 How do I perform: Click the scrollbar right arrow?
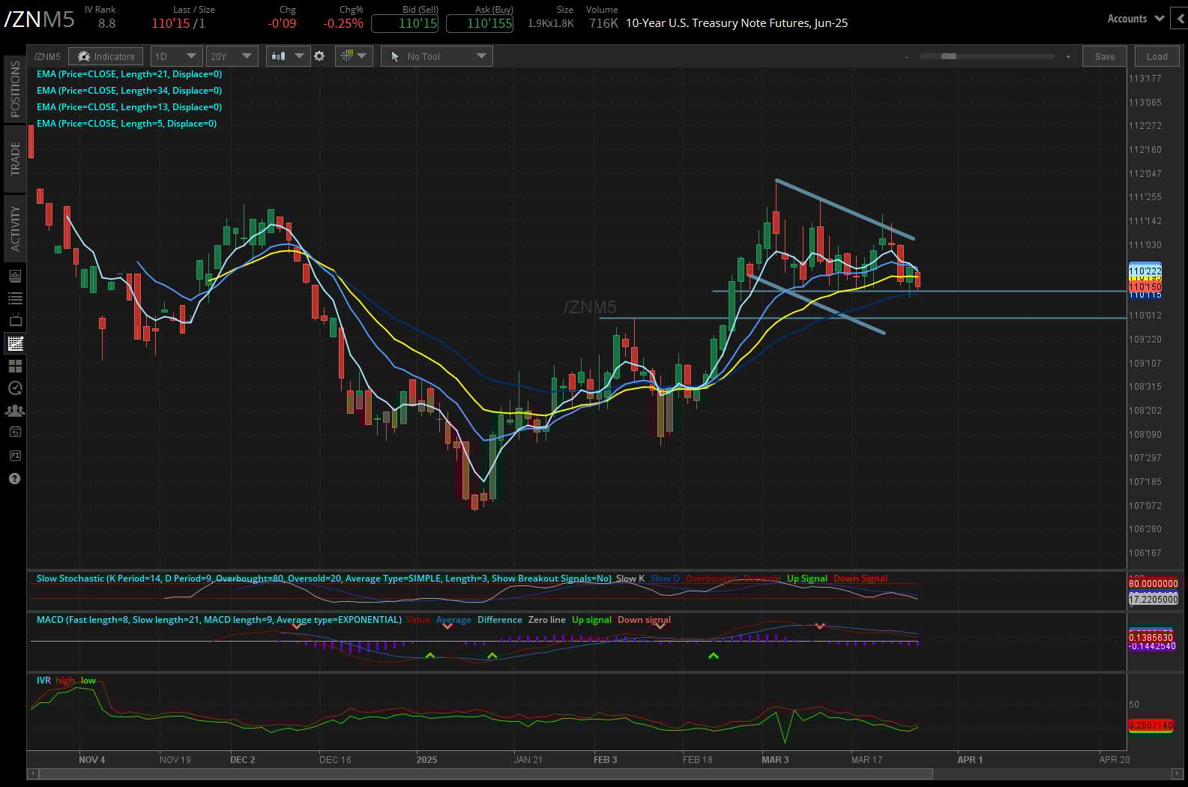1178,773
